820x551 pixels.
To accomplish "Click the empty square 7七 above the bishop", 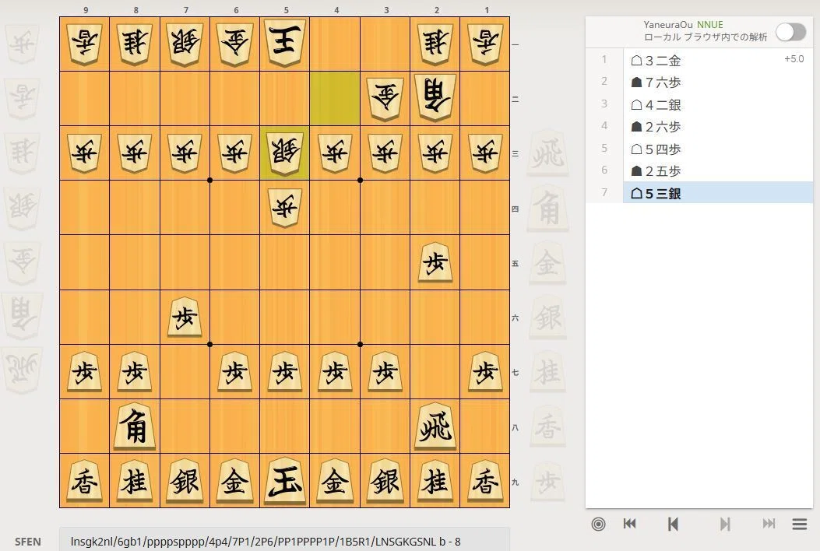I will [185, 372].
